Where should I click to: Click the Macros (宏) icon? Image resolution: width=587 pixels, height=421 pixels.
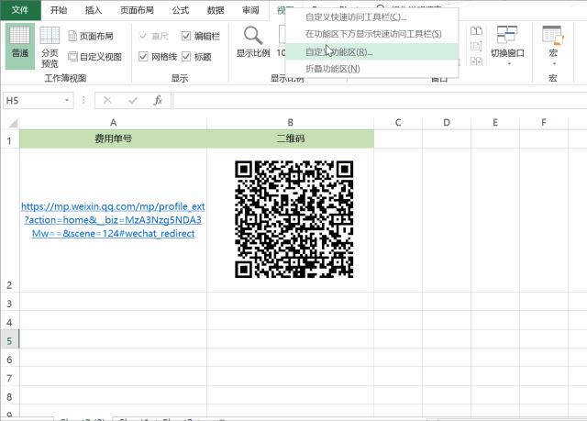pyautogui.click(x=553, y=36)
